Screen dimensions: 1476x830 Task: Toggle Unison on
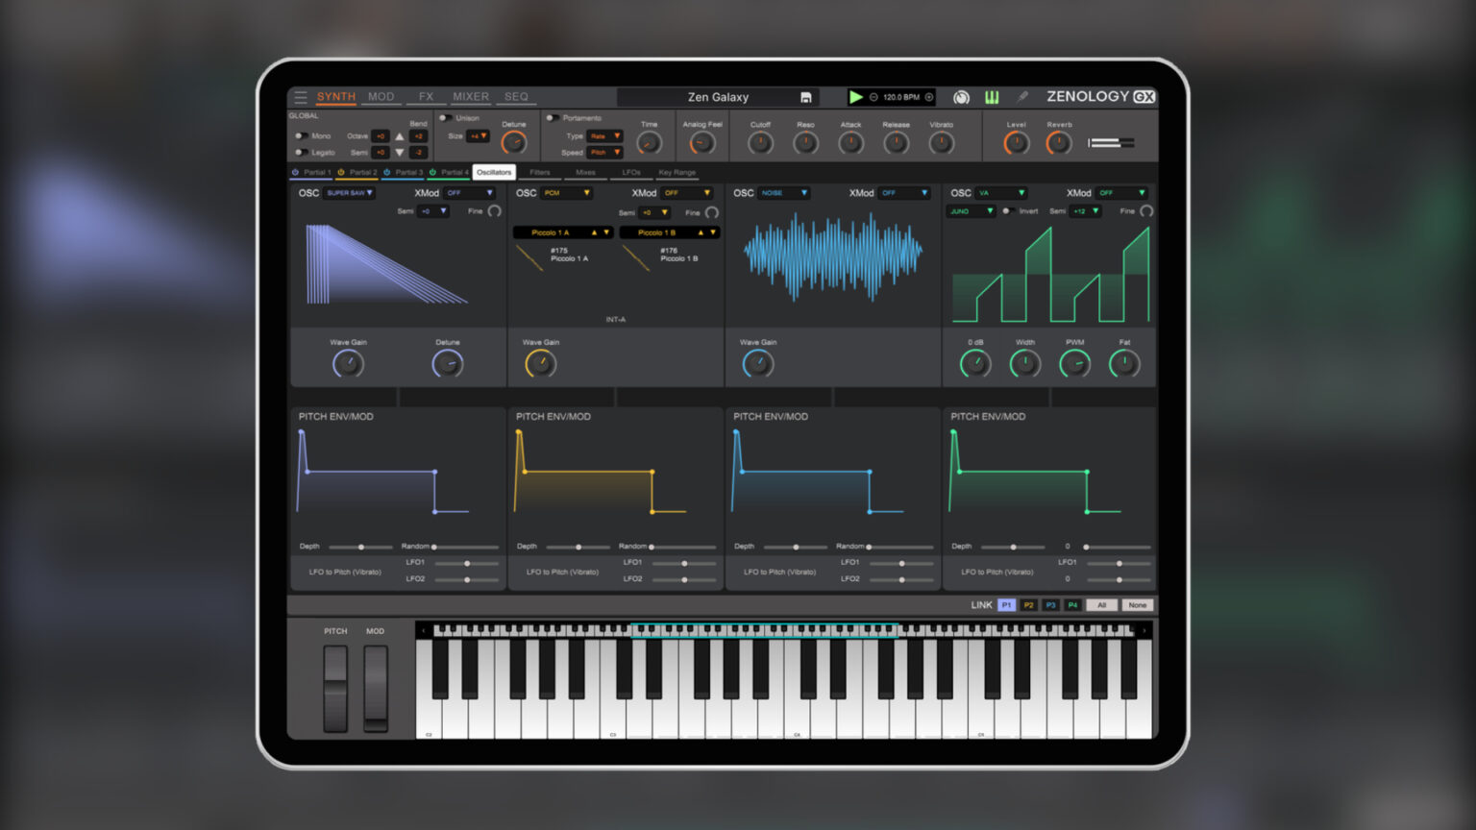445,117
